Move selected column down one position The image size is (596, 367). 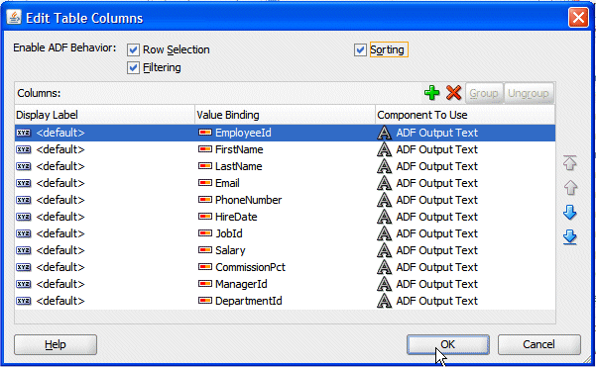pyautogui.click(x=570, y=213)
